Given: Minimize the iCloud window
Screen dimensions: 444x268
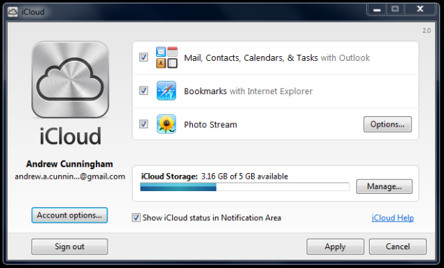Looking at the screenshot, I should (x=377, y=9).
